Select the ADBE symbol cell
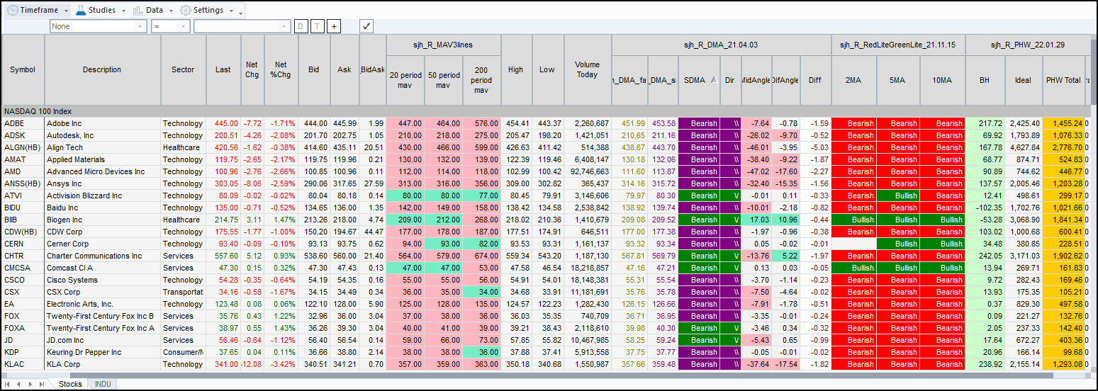The height and width of the screenshot is (391, 1098). (x=23, y=123)
